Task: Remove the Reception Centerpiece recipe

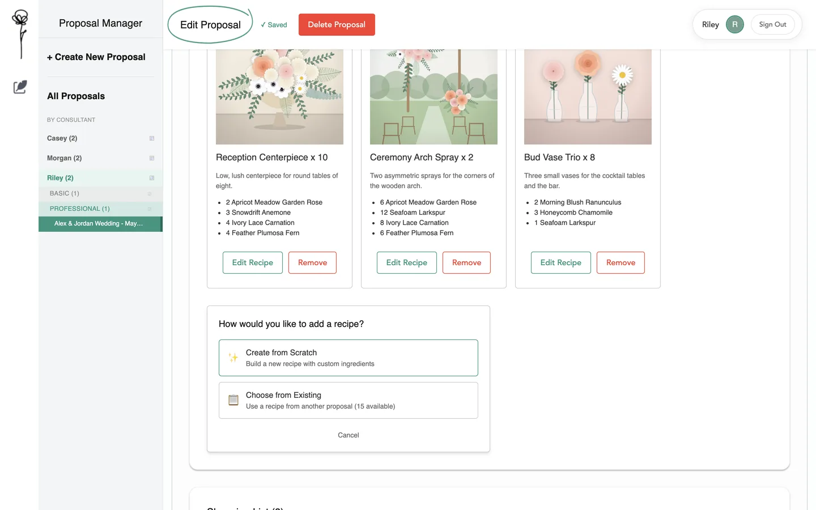Action: point(312,262)
